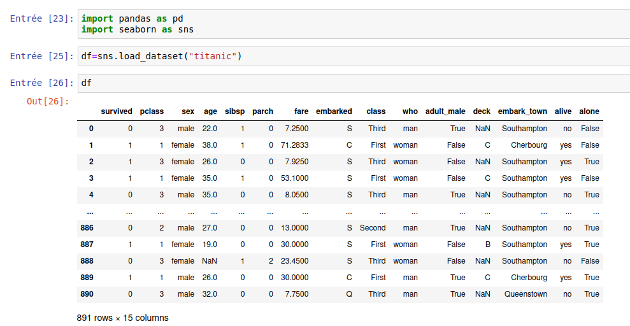
Task: Select the embark_town column header
Action: (x=522, y=111)
